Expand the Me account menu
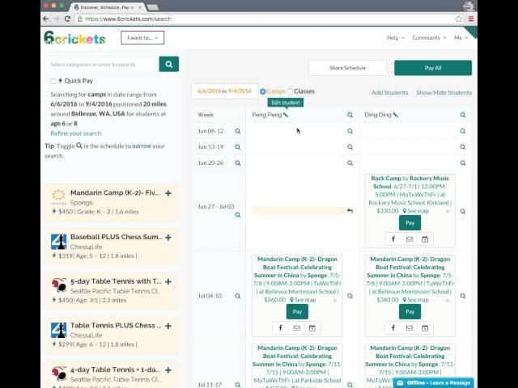Screen dimensions: 518x388 (x=461, y=38)
